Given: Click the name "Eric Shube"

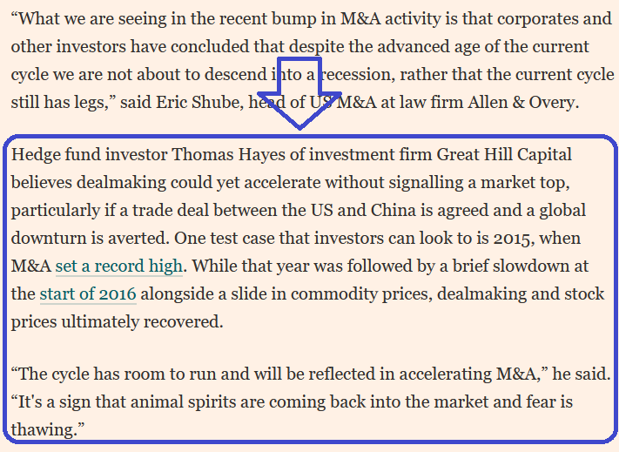Looking at the screenshot, I should coord(219,102).
